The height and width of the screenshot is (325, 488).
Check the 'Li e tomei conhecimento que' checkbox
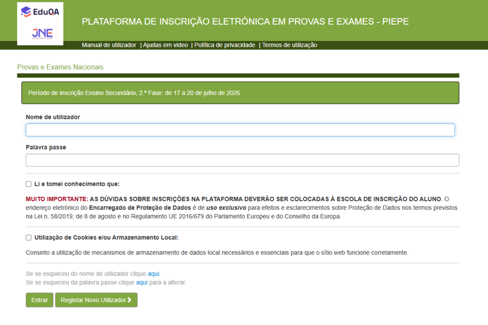29,184
